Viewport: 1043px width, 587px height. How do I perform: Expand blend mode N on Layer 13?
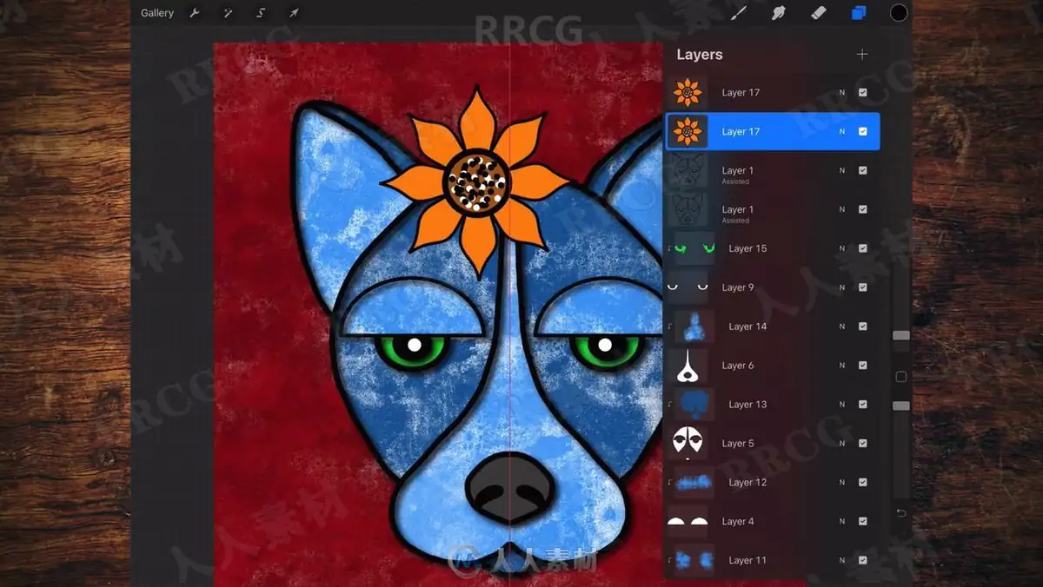click(842, 405)
